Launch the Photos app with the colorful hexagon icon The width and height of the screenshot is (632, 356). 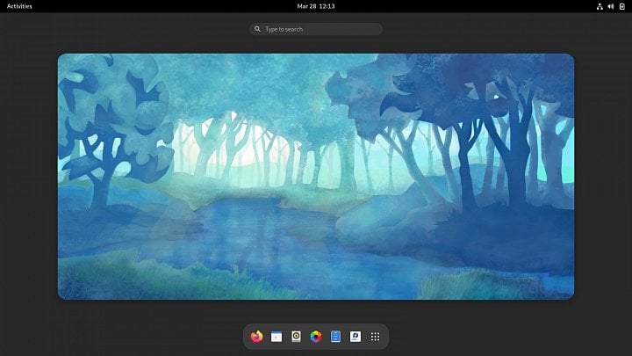point(316,336)
